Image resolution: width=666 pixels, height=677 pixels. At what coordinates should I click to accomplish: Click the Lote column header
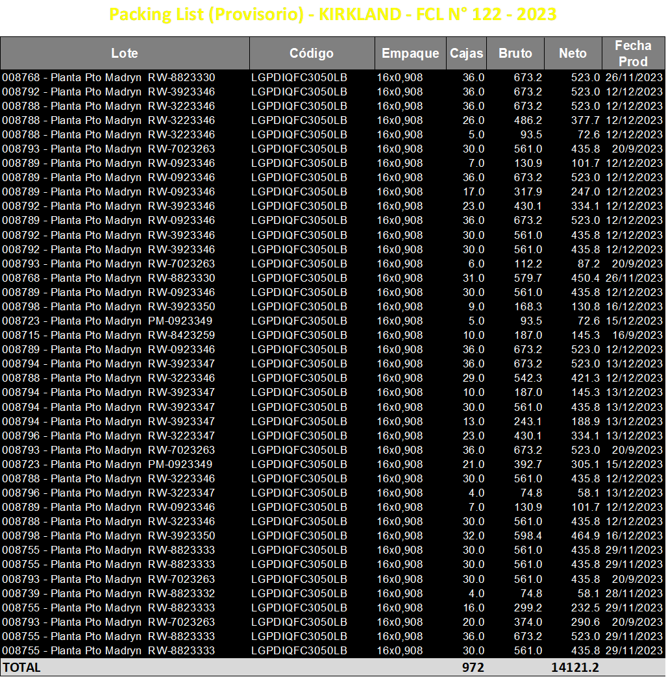pyautogui.click(x=125, y=53)
